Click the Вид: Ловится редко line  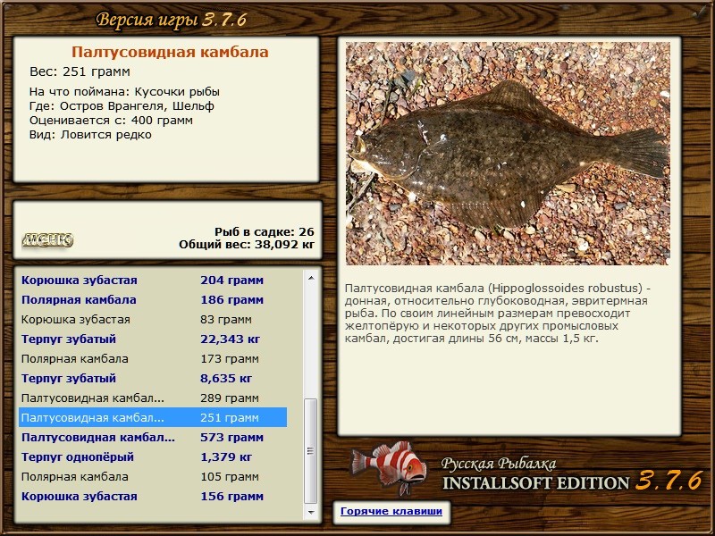(90, 135)
